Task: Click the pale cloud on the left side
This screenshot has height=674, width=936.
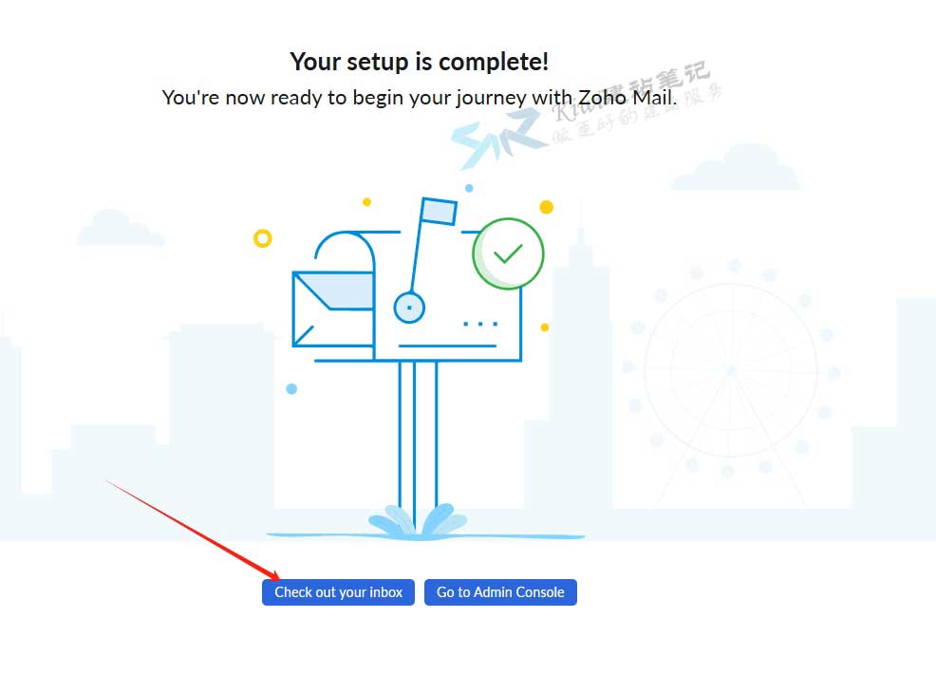Action: (x=120, y=228)
